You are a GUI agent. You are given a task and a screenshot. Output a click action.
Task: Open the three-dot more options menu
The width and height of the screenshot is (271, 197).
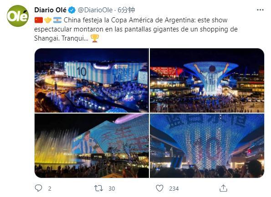click(260, 10)
